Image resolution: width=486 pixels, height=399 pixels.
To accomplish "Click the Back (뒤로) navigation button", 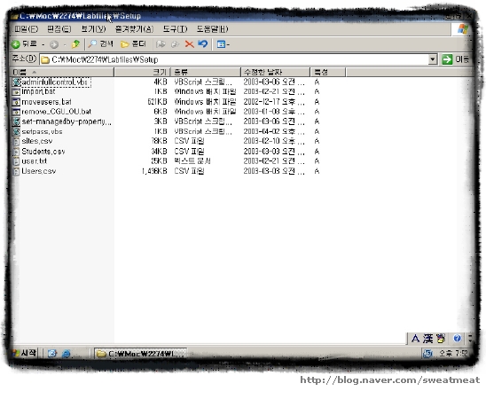I will coord(24,44).
